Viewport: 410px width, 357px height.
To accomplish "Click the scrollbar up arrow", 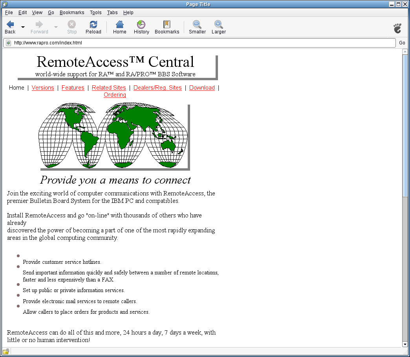I will 405,52.
